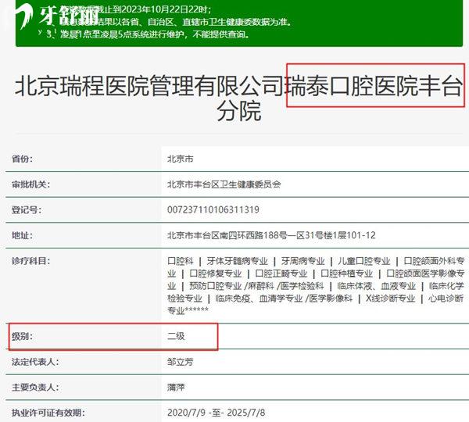This screenshot has height=422, width=469.
Task: Select the 省份 row label
Action: [22, 159]
